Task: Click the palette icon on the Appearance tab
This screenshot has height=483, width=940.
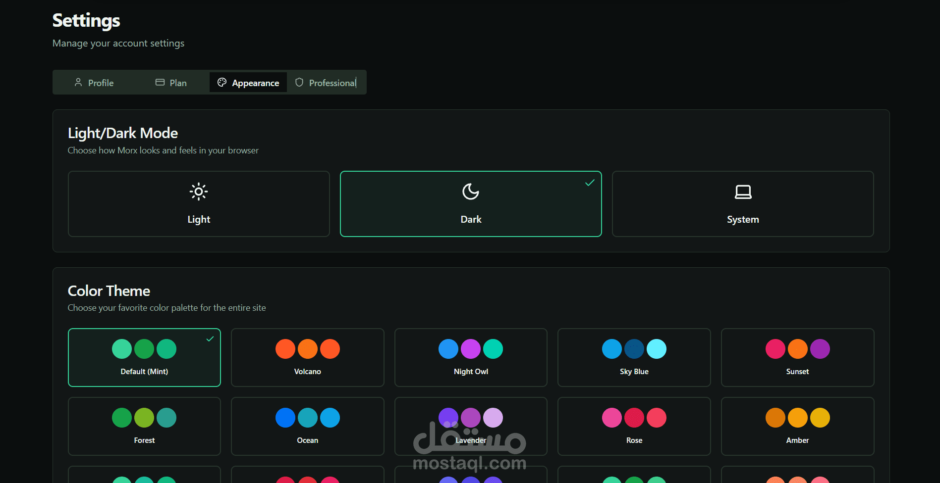Action: [222, 83]
